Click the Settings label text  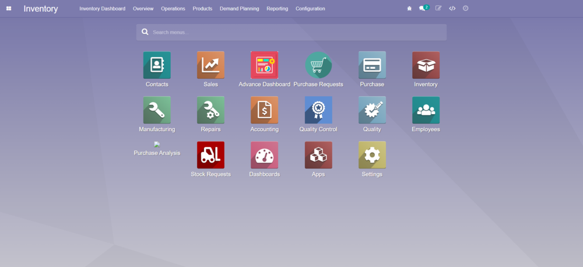coord(372,174)
